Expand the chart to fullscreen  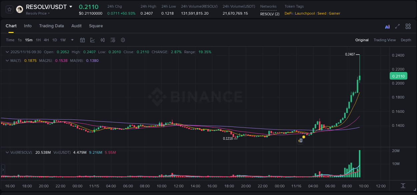pos(398,26)
